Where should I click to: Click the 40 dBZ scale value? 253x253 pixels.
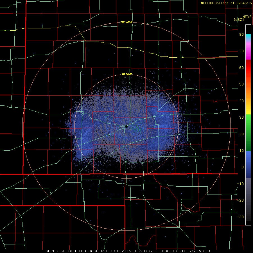[241, 101]
